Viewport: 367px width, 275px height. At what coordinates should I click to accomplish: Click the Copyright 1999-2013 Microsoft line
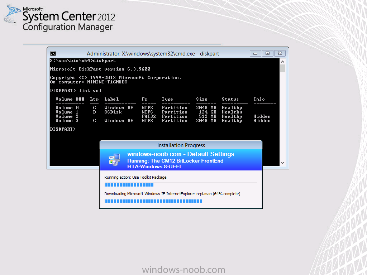tap(116, 78)
